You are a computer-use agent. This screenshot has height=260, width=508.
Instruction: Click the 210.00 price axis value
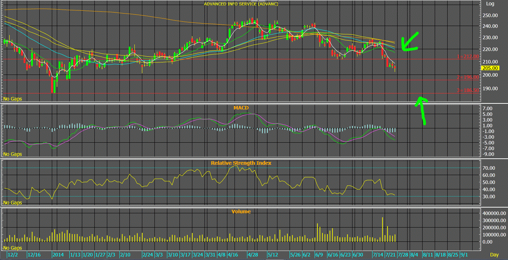click(x=490, y=62)
